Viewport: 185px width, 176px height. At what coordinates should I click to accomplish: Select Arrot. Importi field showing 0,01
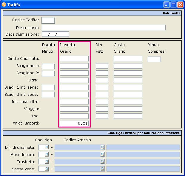[x=74, y=123]
